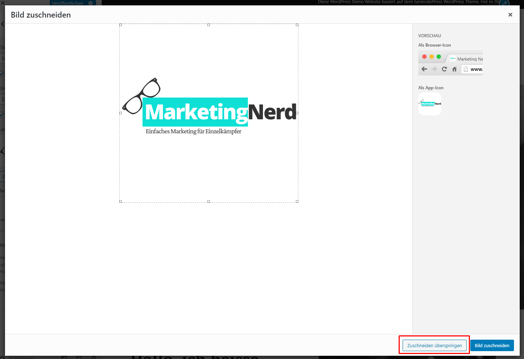Select the top-right crop handle
The width and height of the screenshot is (524, 359).
tap(297, 25)
